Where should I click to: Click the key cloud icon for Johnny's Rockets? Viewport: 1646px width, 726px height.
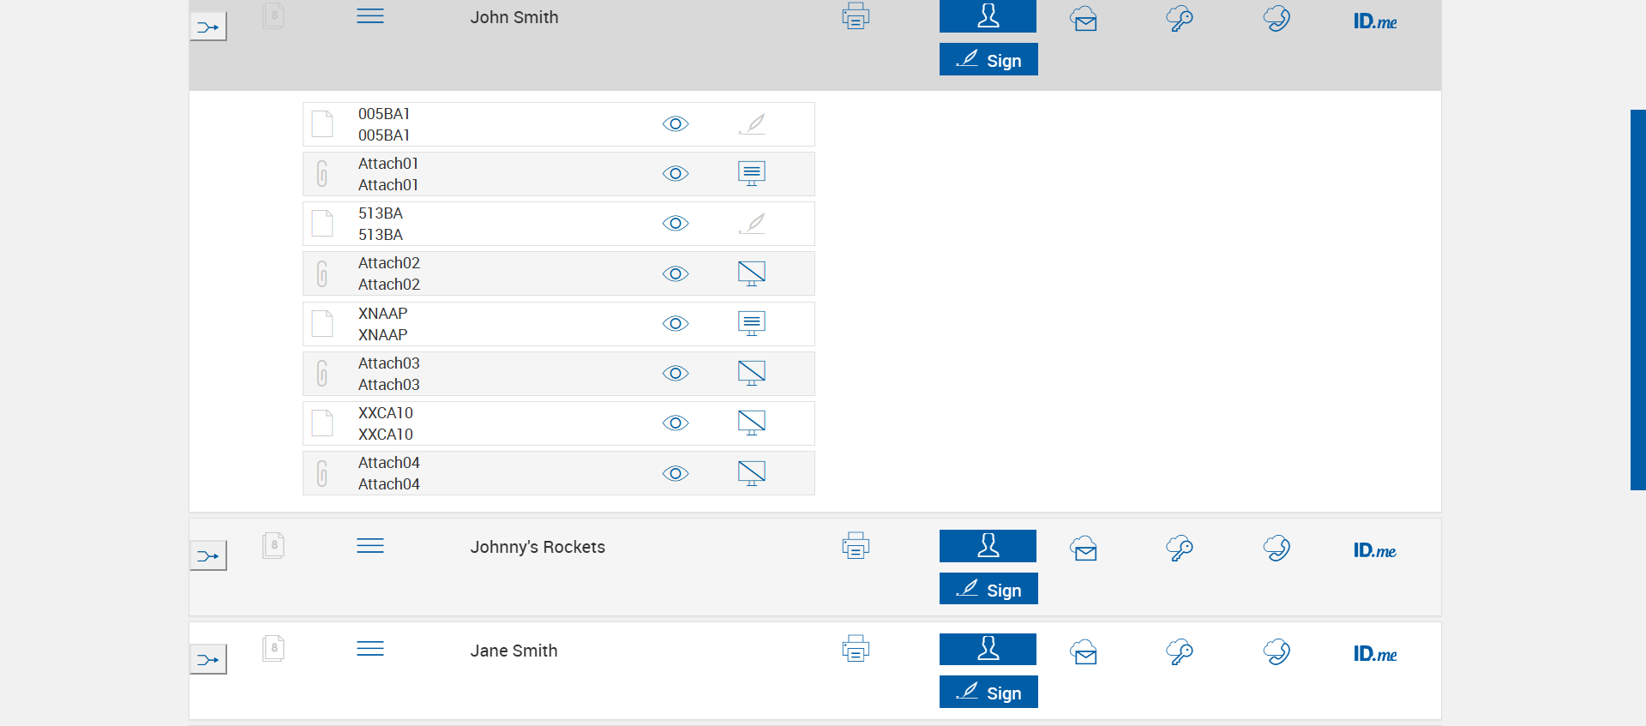click(x=1180, y=549)
